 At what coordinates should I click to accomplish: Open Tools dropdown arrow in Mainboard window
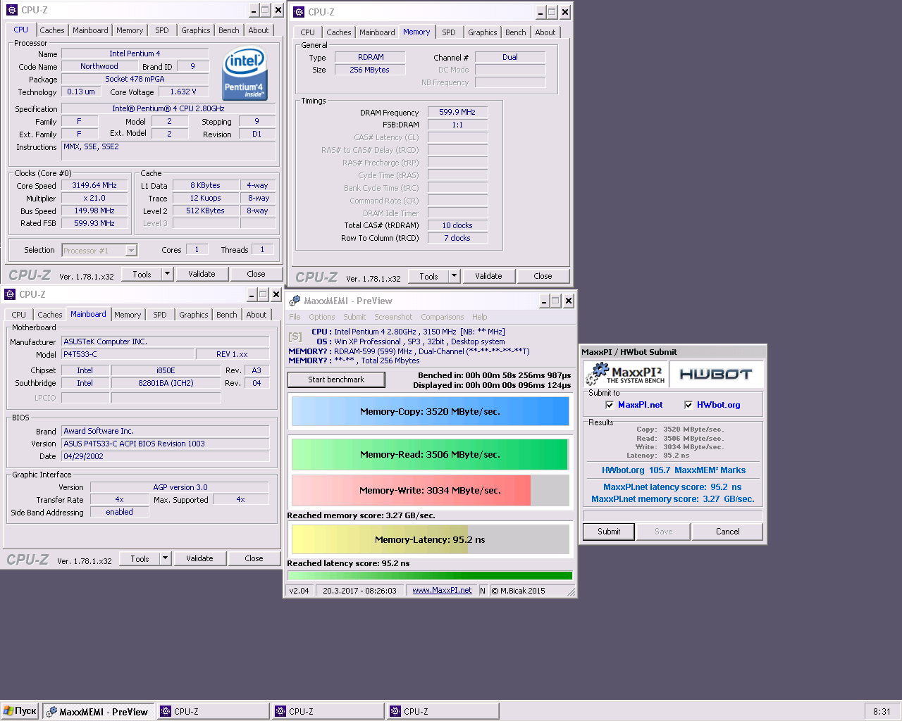tap(165, 558)
